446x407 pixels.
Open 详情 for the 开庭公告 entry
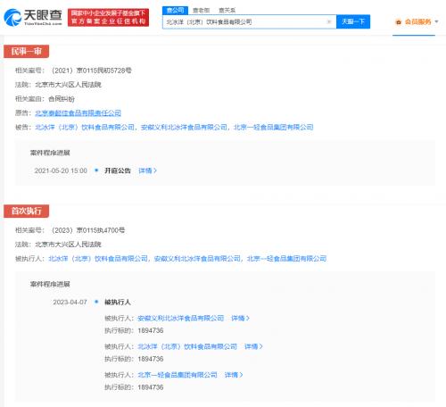(147, 170)
